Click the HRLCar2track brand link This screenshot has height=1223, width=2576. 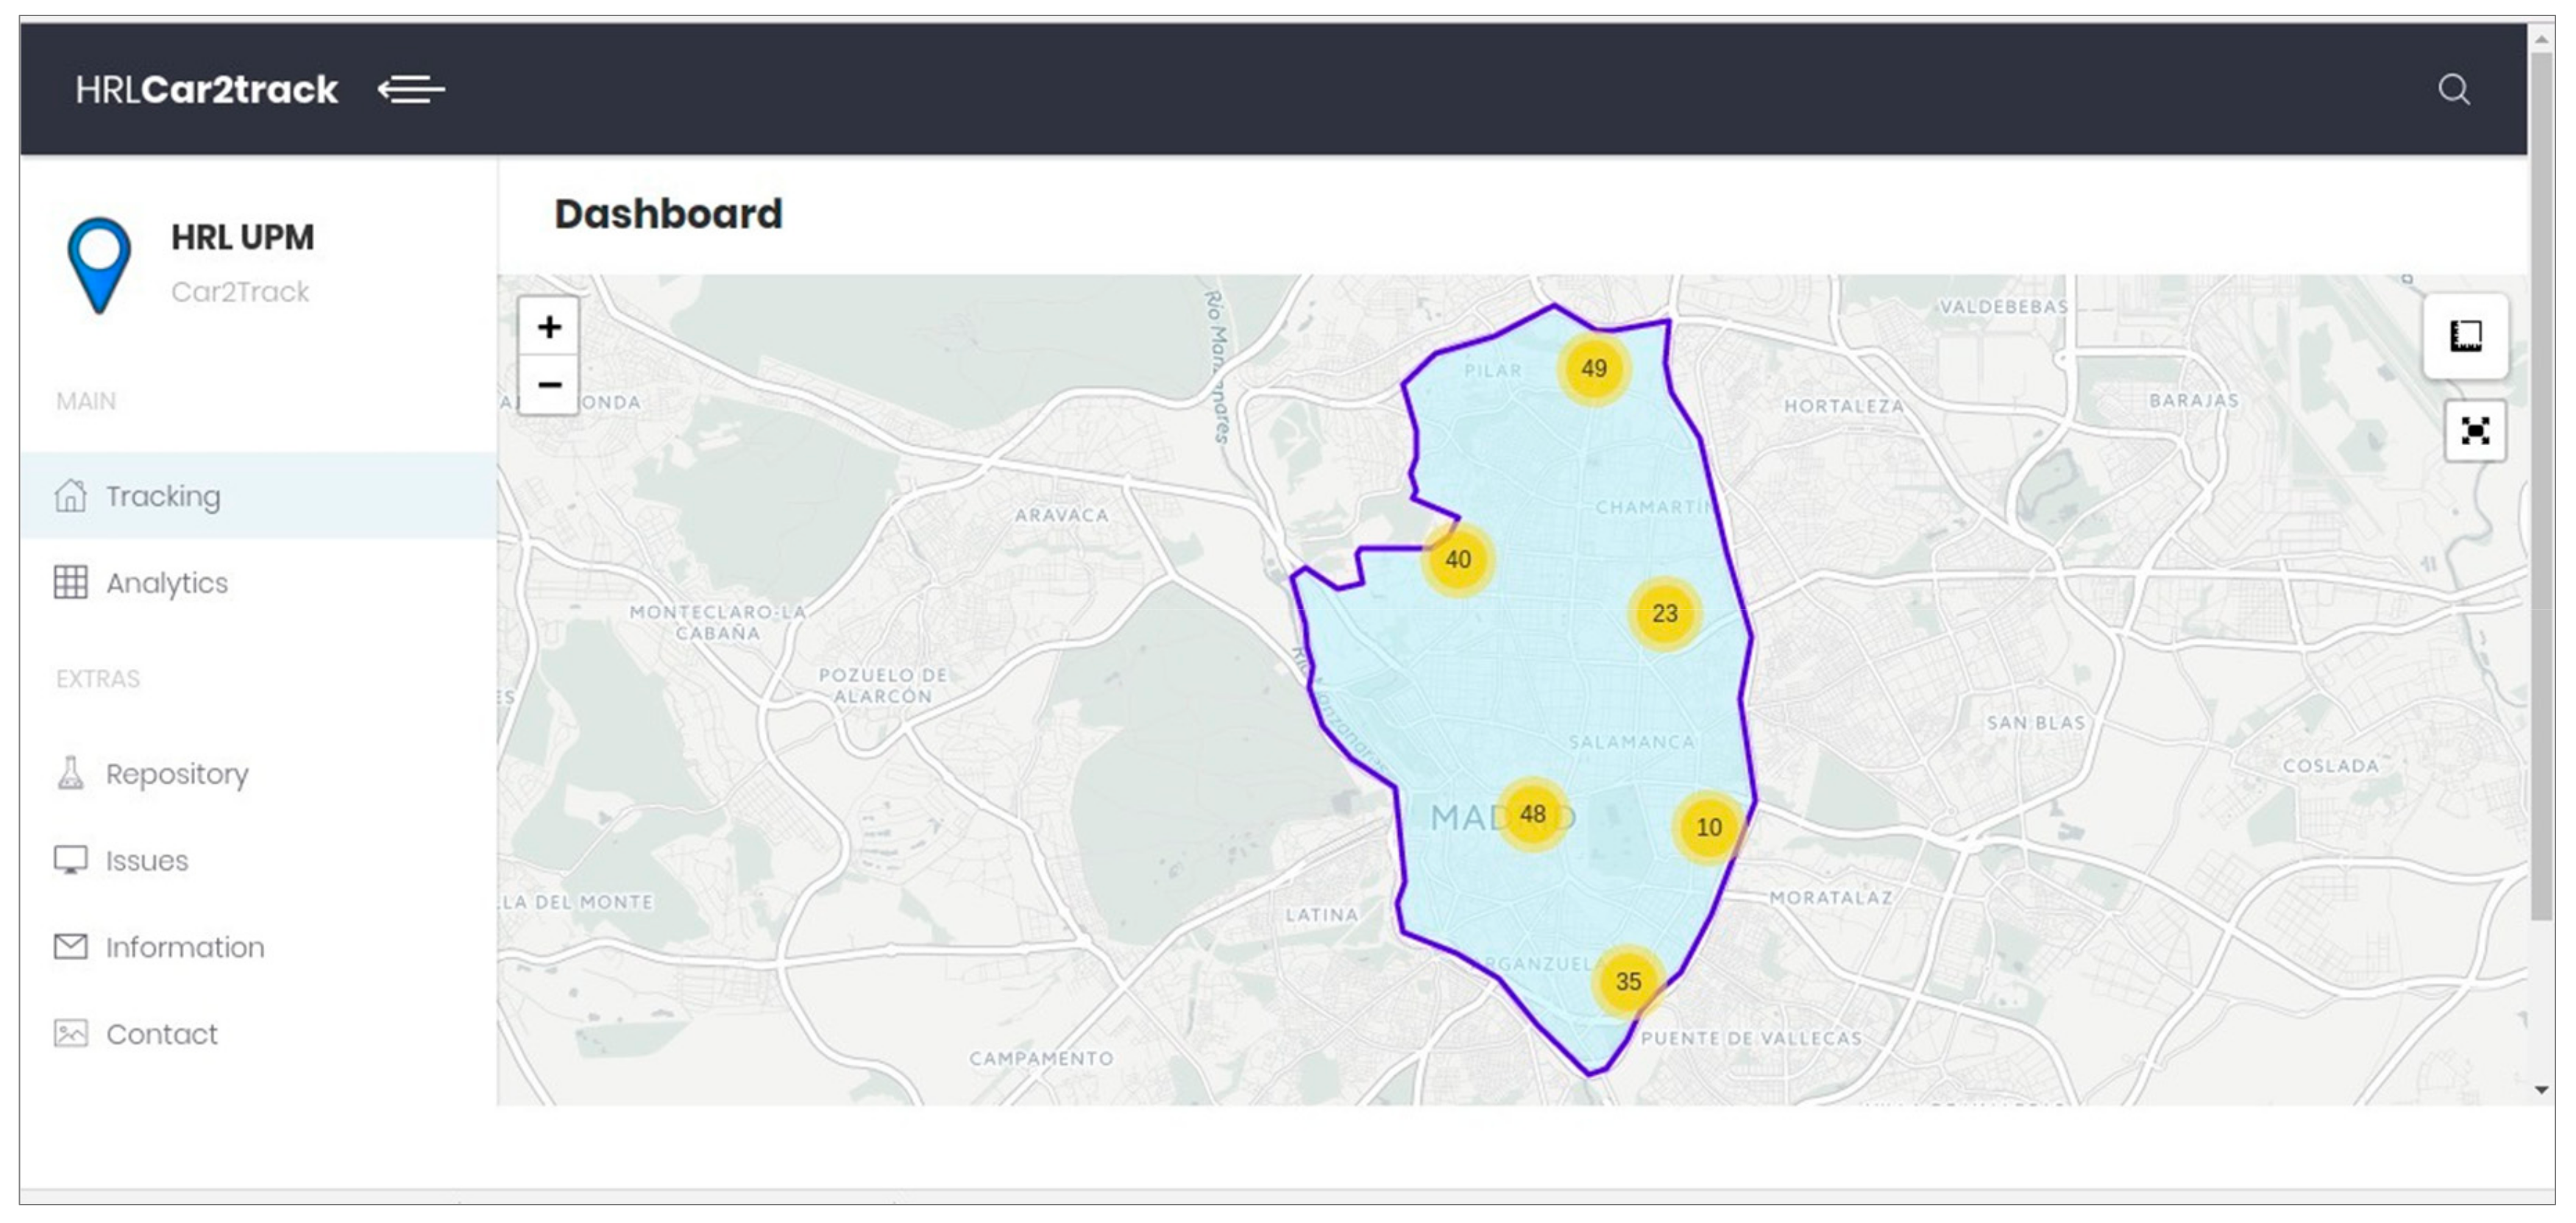[x=206, y=90]
